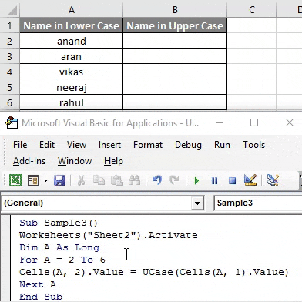Viewport: 302px width, 302px height.
Task: Open the Tools menu
Action: tap(253, 145)
